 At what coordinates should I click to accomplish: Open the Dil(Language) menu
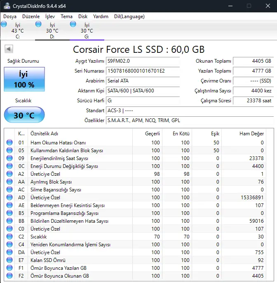[129, 17]
